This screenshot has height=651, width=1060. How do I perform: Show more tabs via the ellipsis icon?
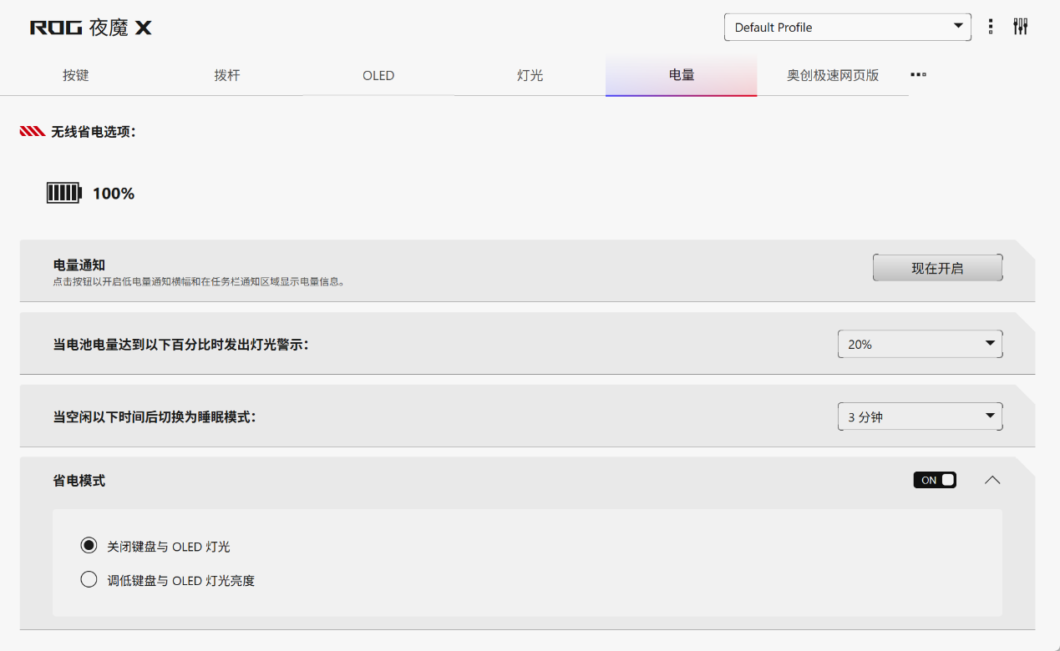(918, 75)
